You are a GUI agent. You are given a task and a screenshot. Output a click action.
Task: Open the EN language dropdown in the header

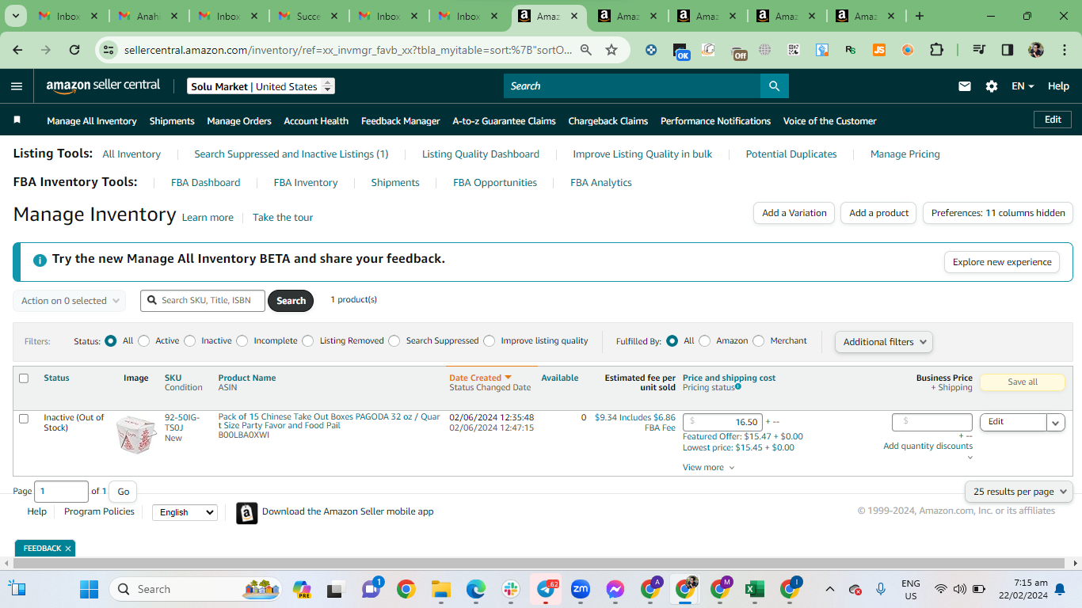pos(1023,86)
